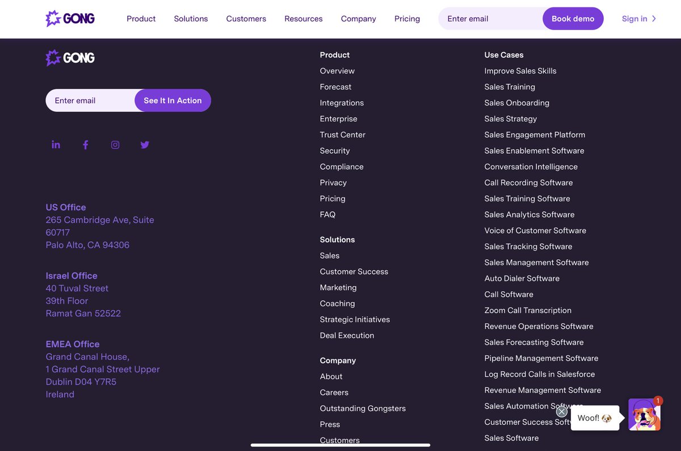
Task: Open Call Recording Software link
Action: [x=528, y=183]
